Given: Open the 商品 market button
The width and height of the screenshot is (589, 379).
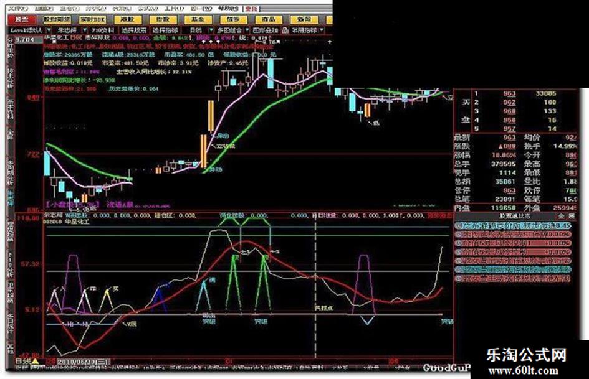Looking at the screenshot, I should click(268, 19).
